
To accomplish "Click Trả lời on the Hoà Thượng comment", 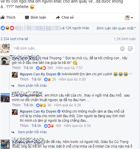I will pyautogui.click(x=28, y=68).
